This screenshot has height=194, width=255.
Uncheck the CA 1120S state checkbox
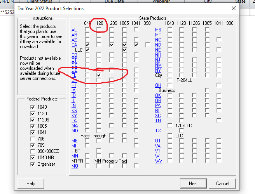point(112,45)
